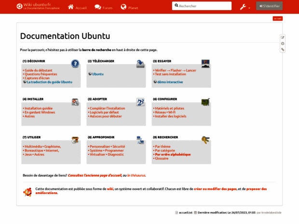
Task: Open Guide du débutant link
Action: tap(38, 70)
